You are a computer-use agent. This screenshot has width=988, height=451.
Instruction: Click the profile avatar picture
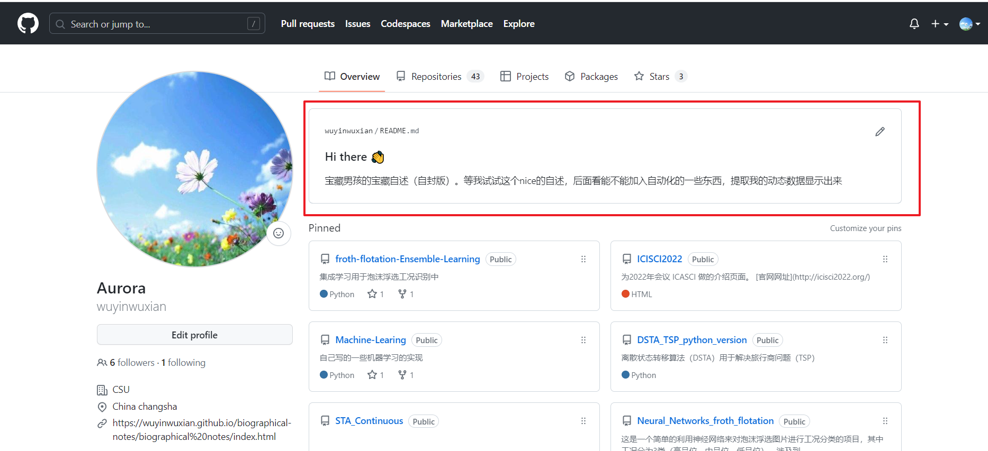(195, 169)
